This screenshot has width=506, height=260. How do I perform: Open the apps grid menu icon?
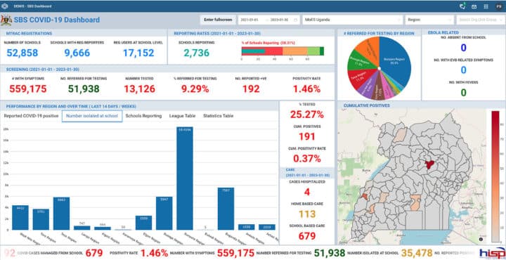[x=486, y=6]
